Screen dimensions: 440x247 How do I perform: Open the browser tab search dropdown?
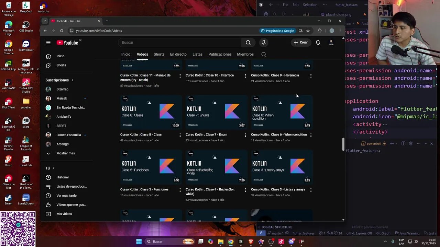click(x=44, y=21)
